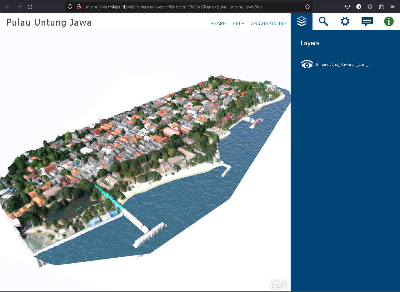
Task: Go to ARCGIS ONLINE
Action: pos(268,23)
